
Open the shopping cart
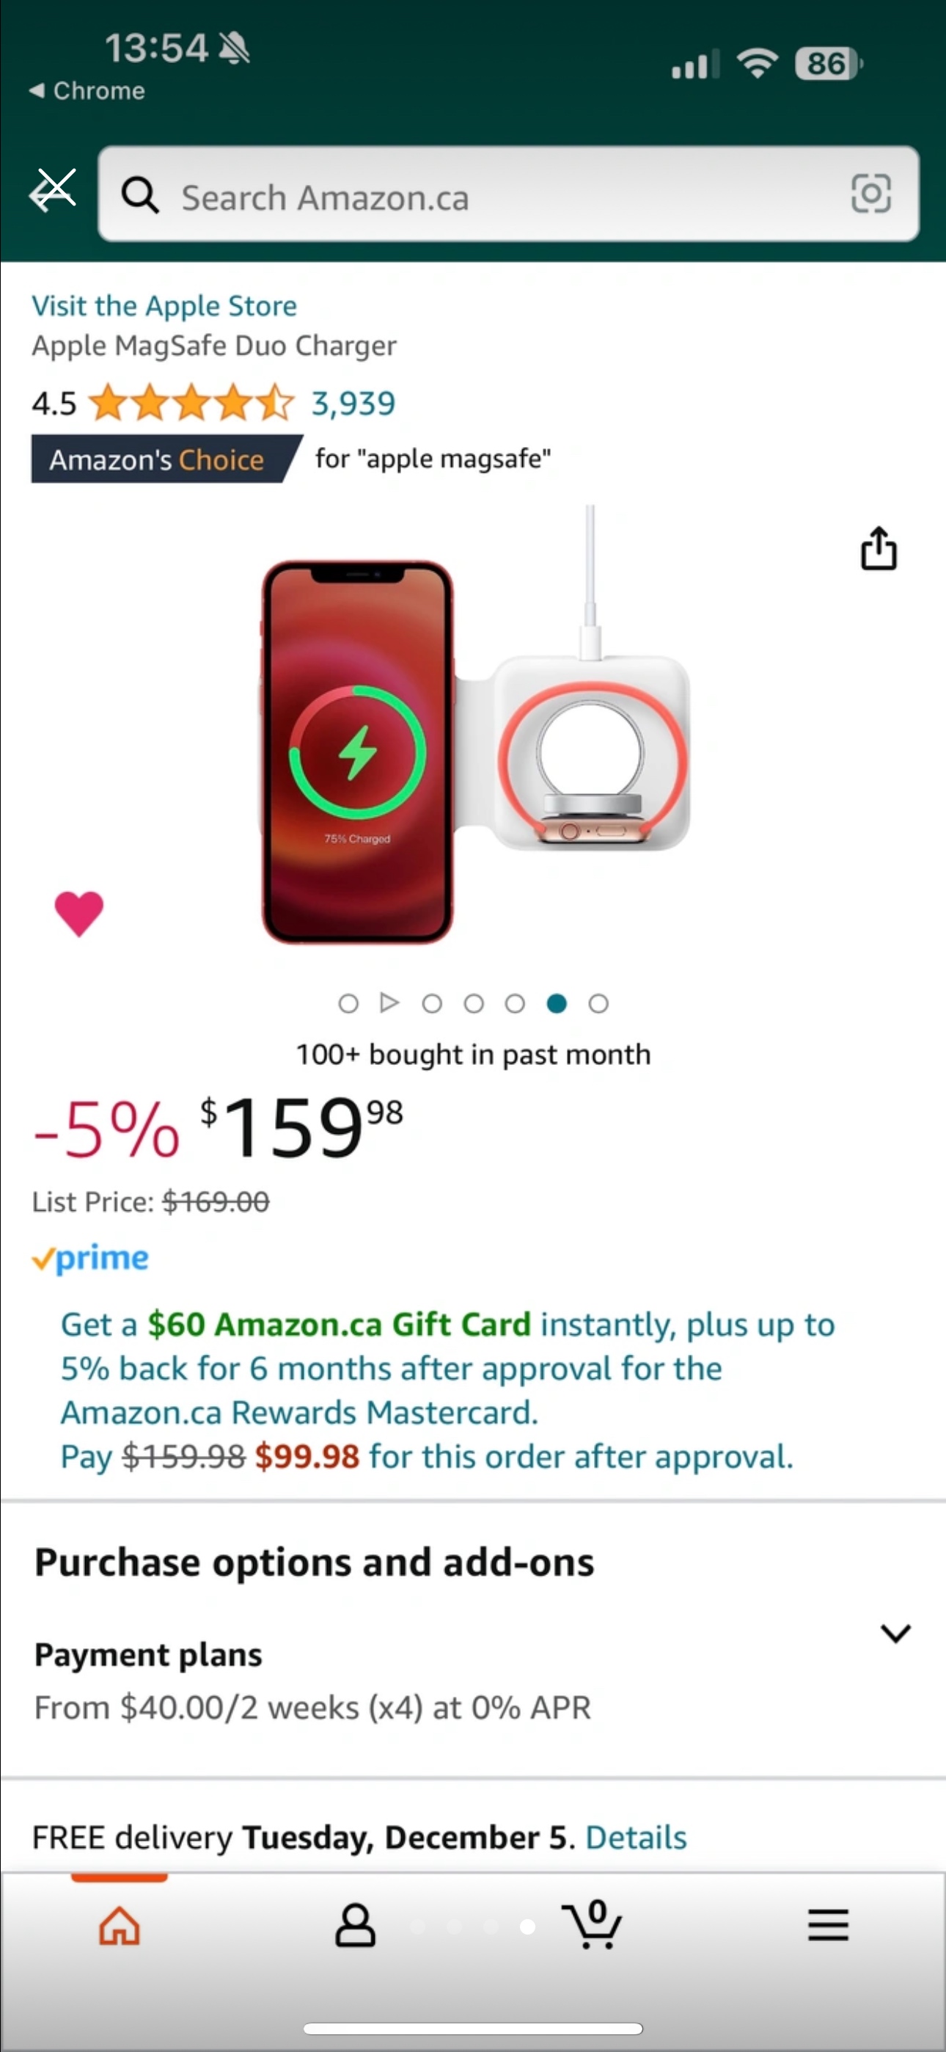[x=593, y=1927]
